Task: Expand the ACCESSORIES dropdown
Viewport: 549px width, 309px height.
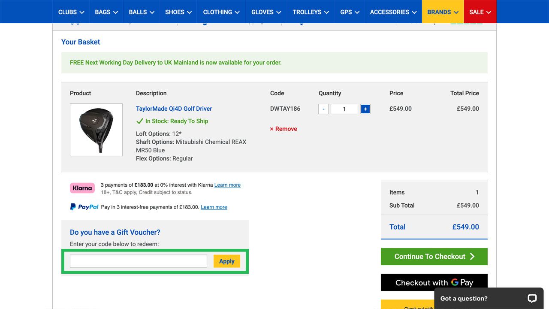Action: (393, 12)
